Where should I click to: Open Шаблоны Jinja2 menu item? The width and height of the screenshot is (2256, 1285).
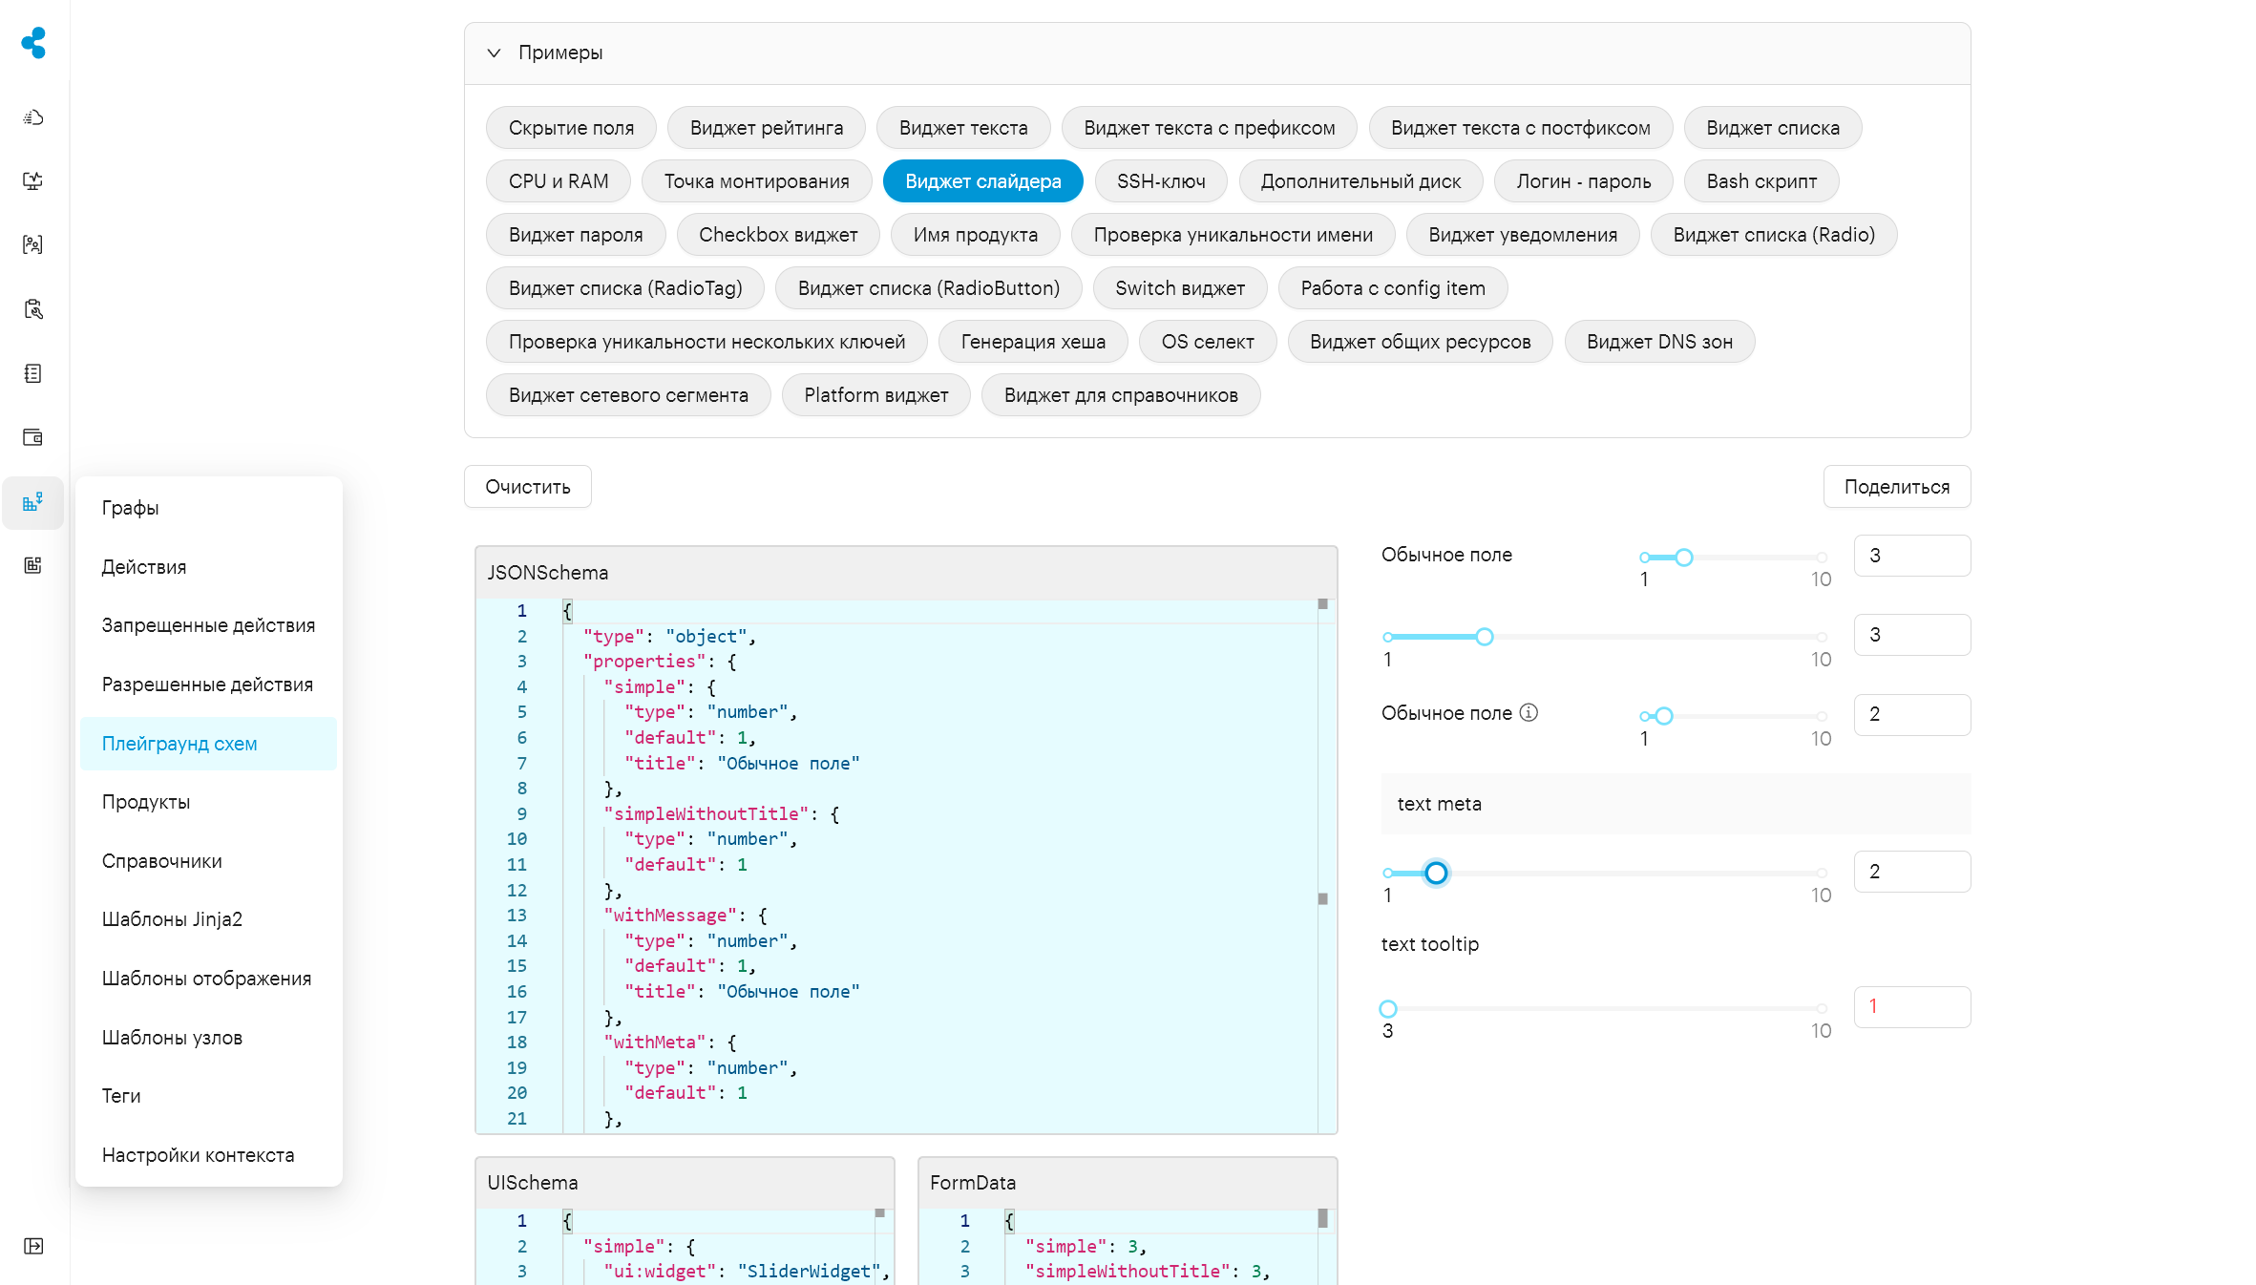click(209, 919)
